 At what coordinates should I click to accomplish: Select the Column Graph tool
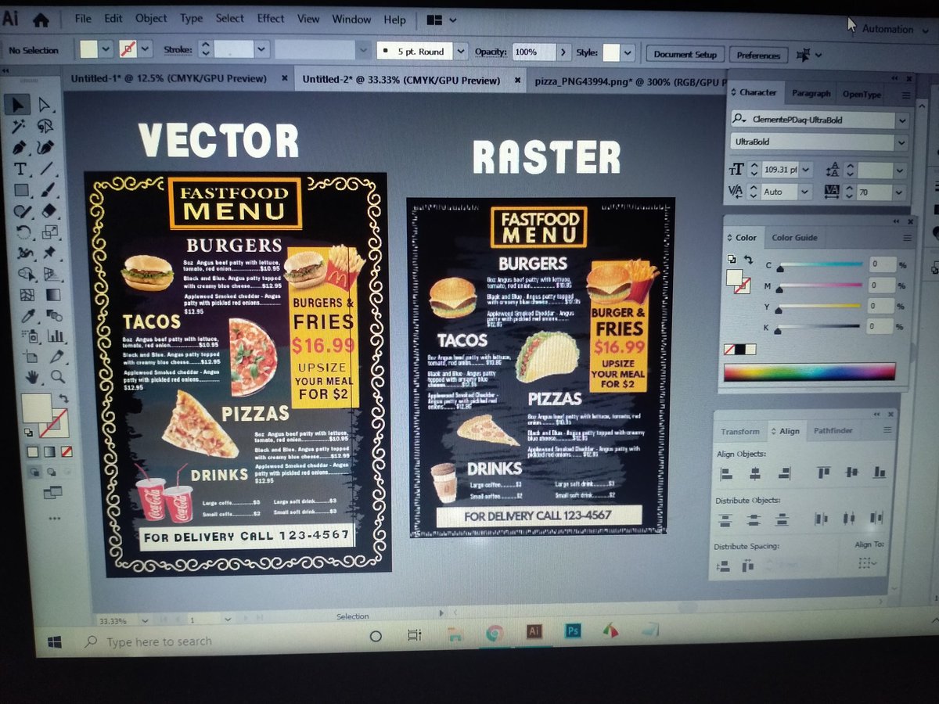[x=55, y=336]
